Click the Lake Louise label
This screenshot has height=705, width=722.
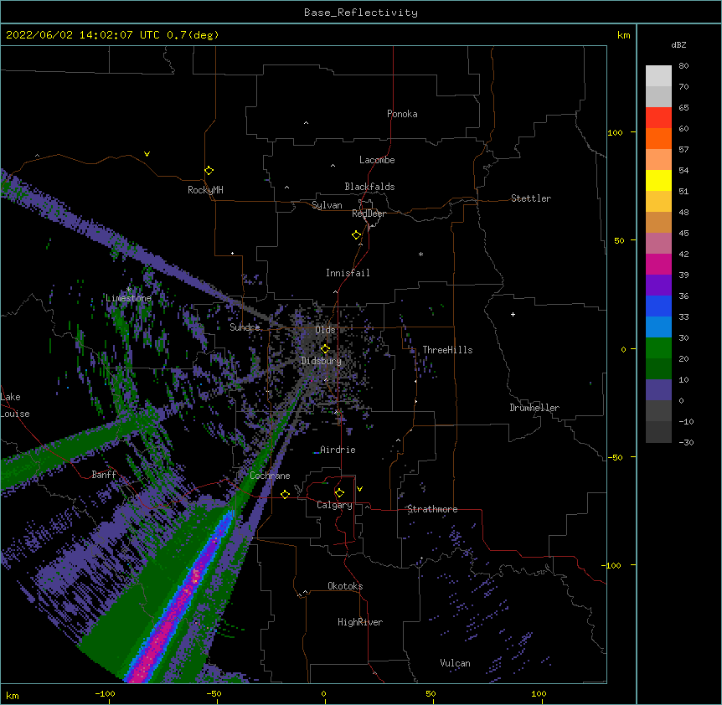15,405
